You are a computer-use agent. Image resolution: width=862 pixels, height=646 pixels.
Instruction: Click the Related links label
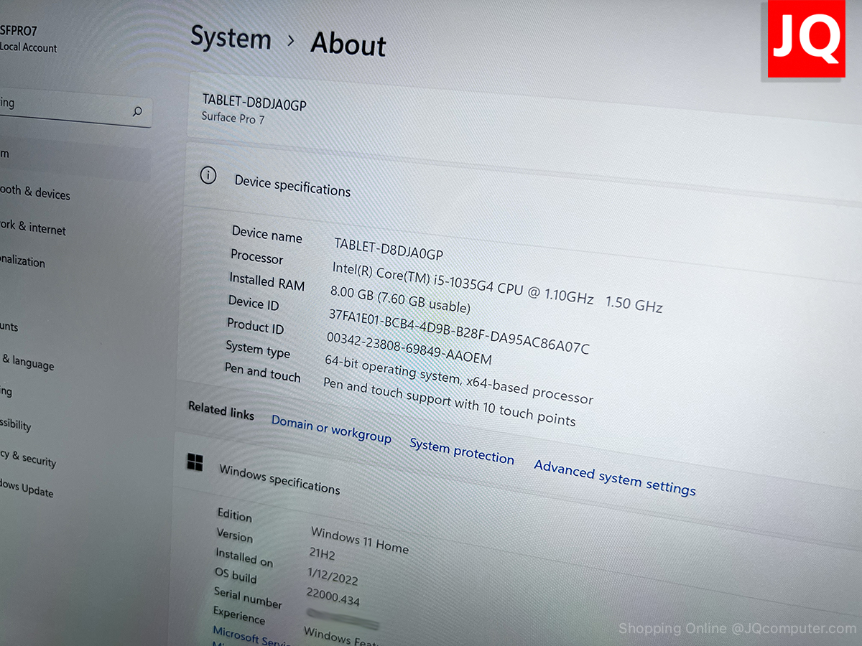pyautogui.click(x=221, y=411)
